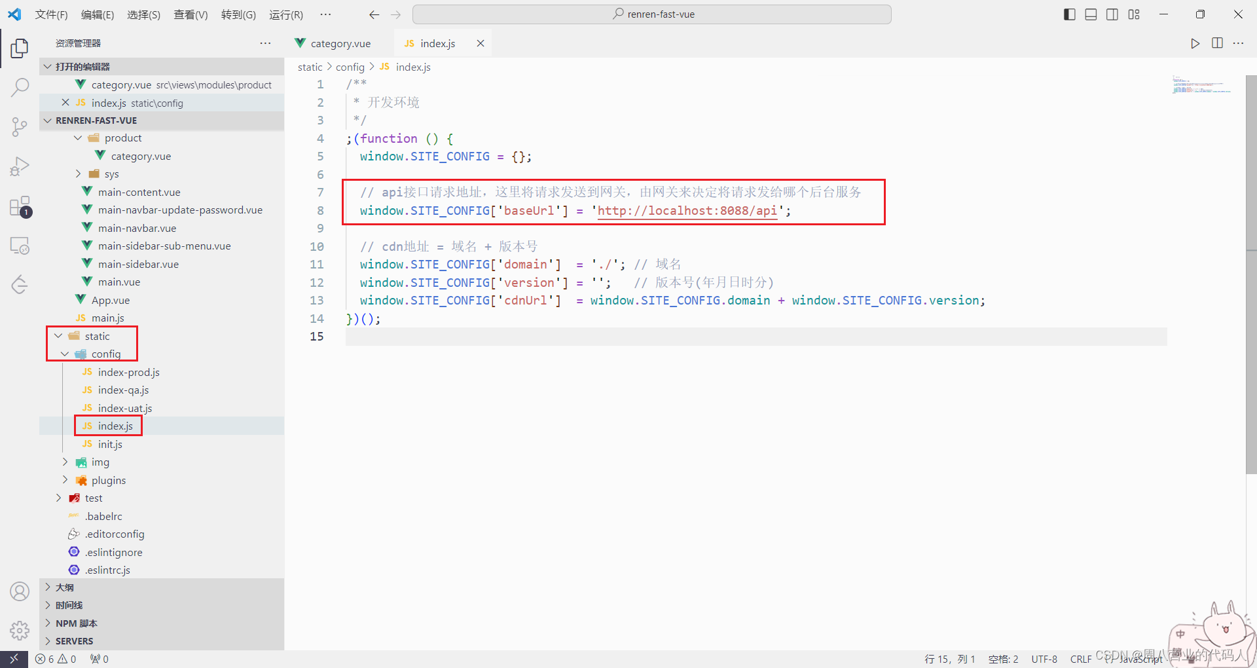Expand the Timeline section

162,605
